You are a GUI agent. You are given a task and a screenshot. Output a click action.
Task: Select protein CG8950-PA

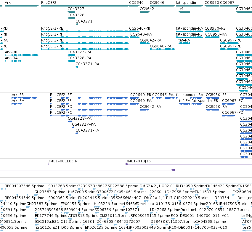213,110
